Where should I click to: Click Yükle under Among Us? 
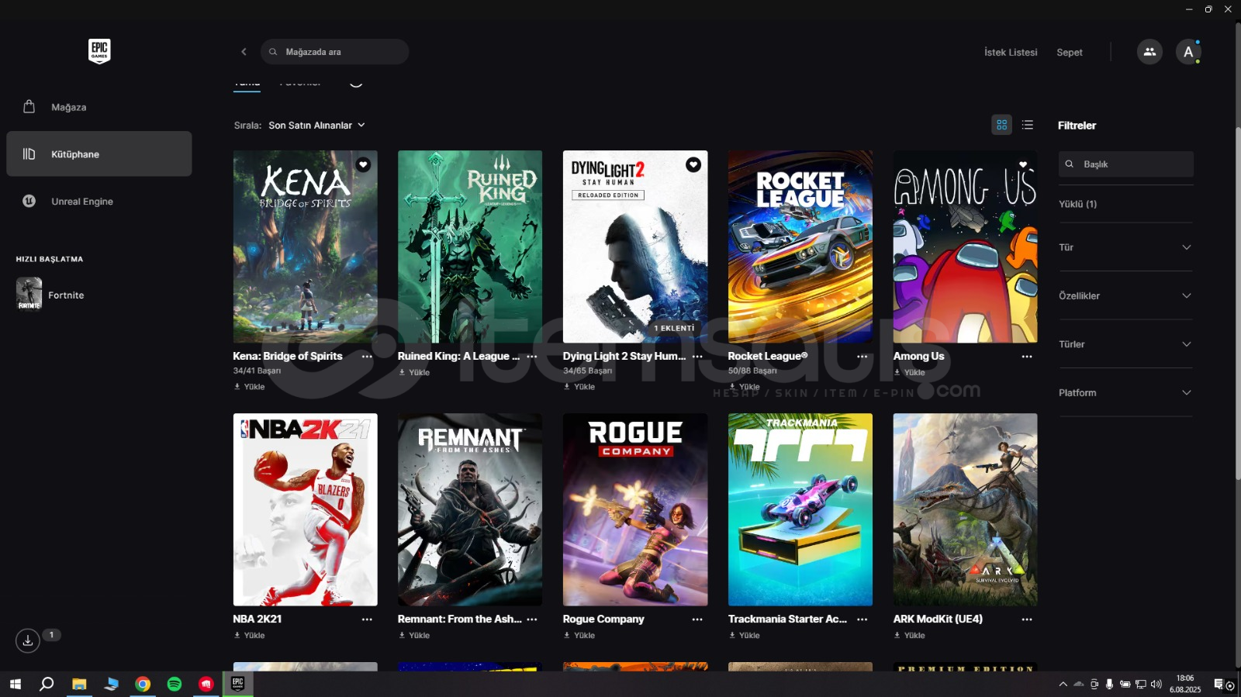tap(910, 373)
